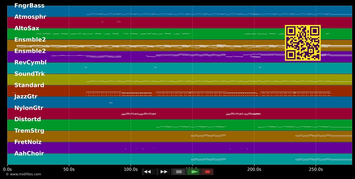355x179 pixels.
Task: Select the TremStrg track label
Action: click(29, 131)
